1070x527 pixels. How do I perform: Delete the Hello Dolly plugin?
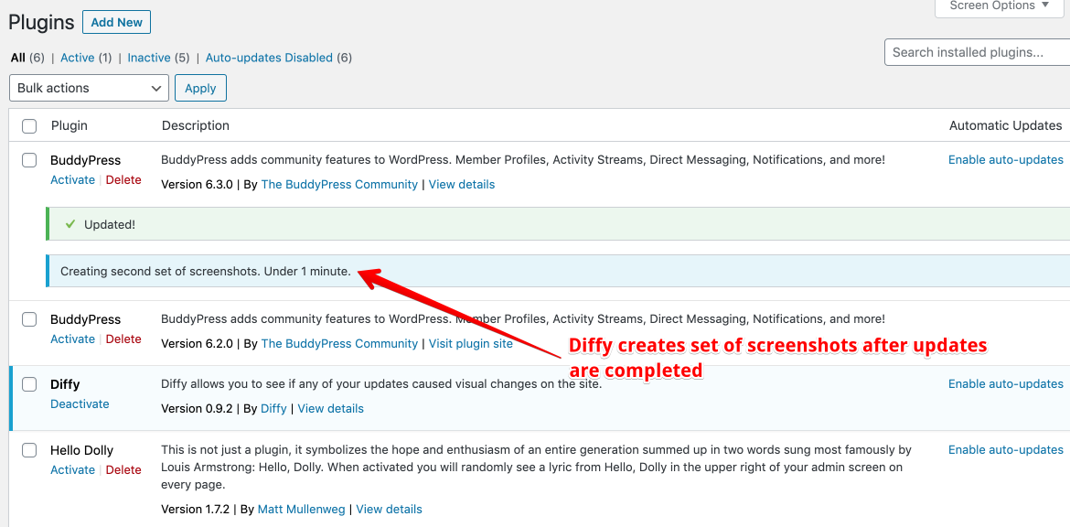(123, 469)
